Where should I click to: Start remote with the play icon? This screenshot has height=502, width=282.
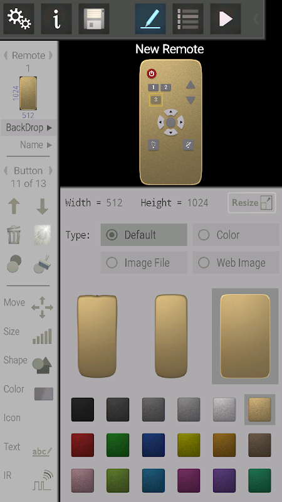click(226, 19)
